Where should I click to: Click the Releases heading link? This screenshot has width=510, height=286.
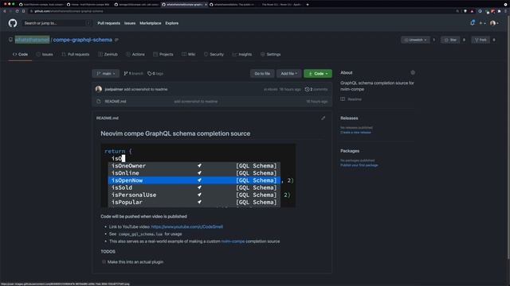tap(349, 118)
